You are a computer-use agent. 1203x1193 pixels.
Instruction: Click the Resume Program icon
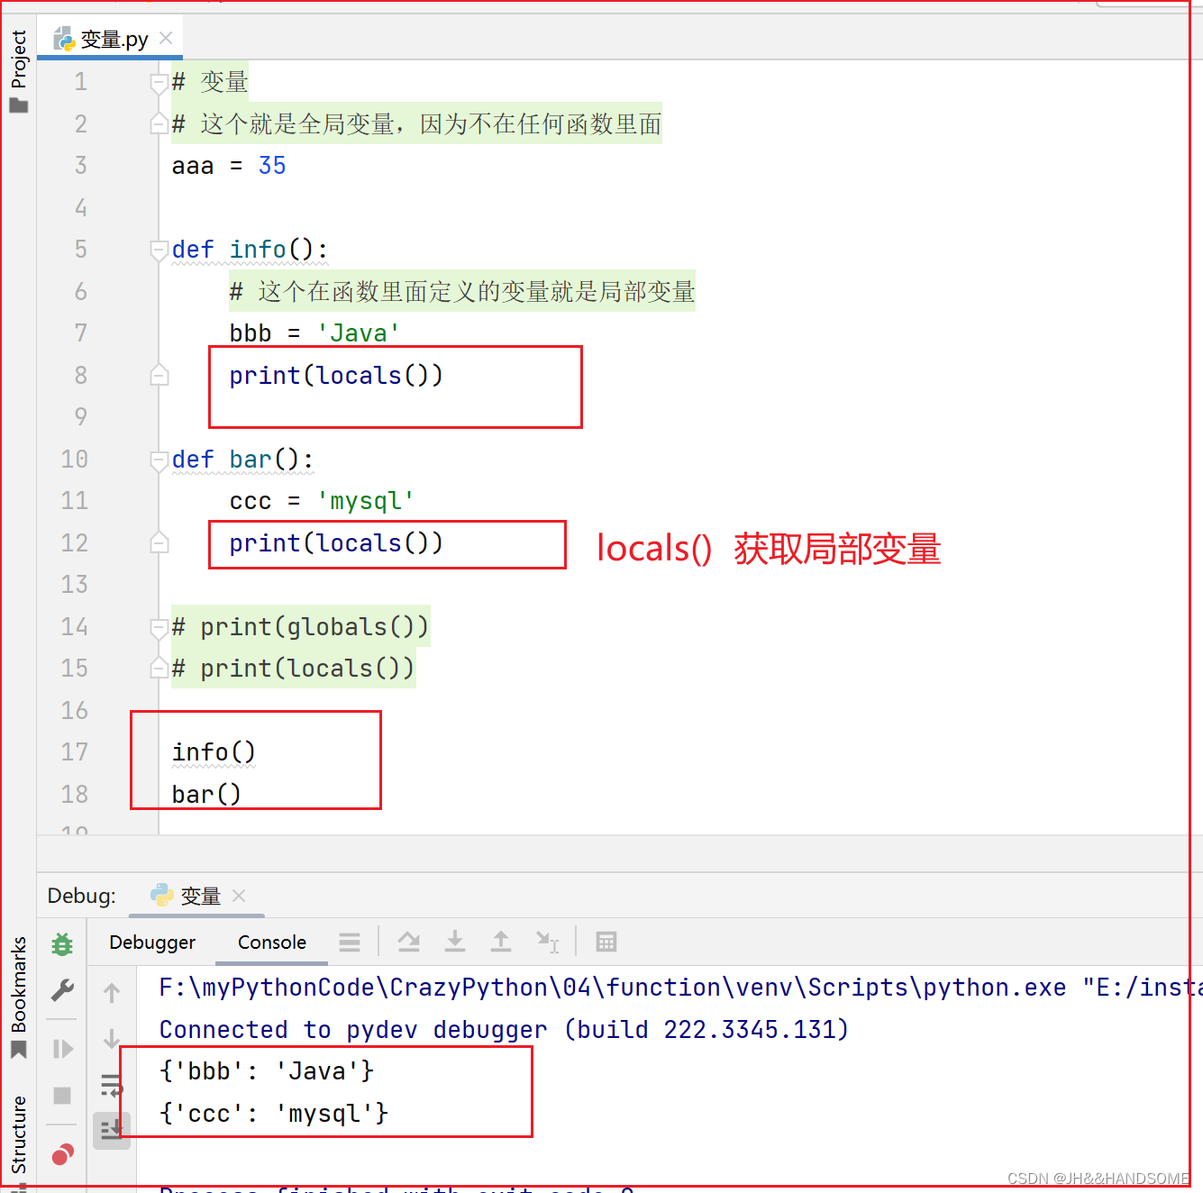tap(62, 1049)
